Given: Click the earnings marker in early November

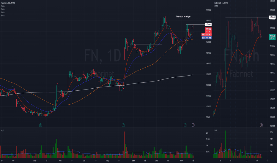Looking at the screenshot, I should 185,125.
